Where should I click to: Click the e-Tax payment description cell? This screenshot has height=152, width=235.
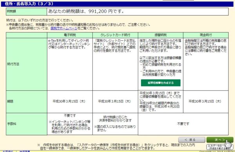[x=70, y=64]
